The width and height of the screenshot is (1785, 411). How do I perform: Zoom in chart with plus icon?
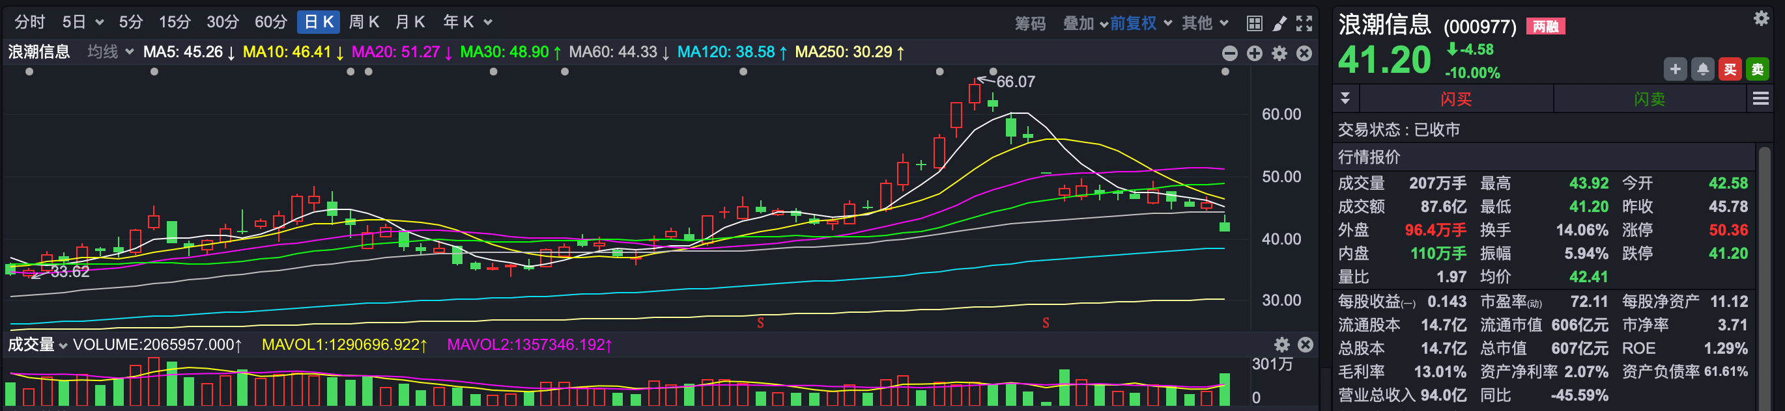[x=1255, y=53]
